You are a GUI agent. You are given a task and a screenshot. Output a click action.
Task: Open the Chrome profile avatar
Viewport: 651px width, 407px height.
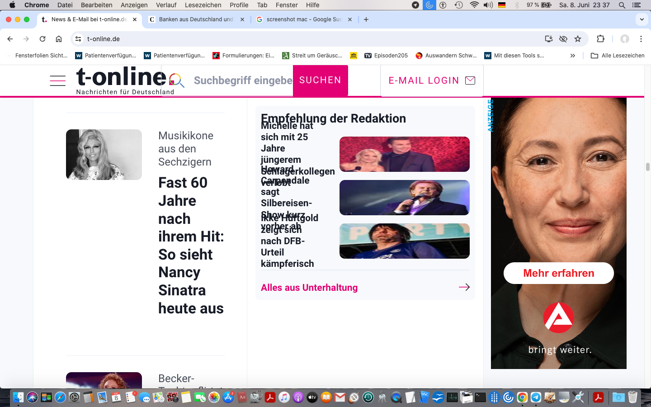[x=625, y=39]
